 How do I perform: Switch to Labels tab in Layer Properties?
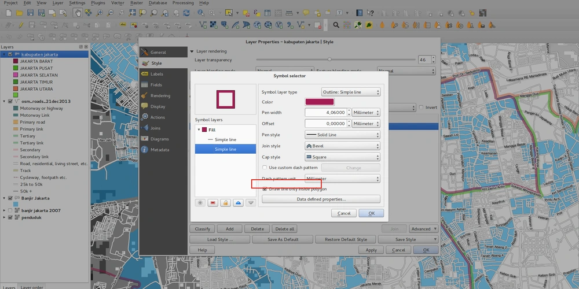tap(164, 74)
